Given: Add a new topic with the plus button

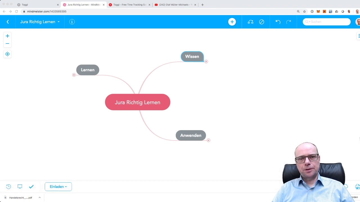Looking at the screenshot, I should 232,22.
